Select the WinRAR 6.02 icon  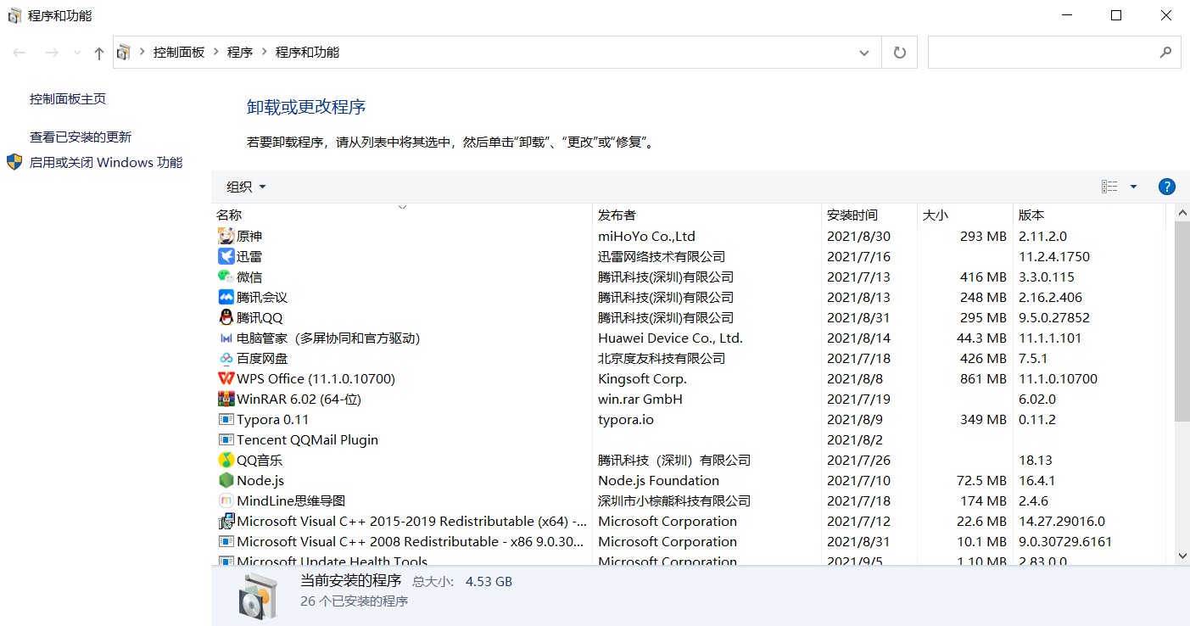(226, 399)
